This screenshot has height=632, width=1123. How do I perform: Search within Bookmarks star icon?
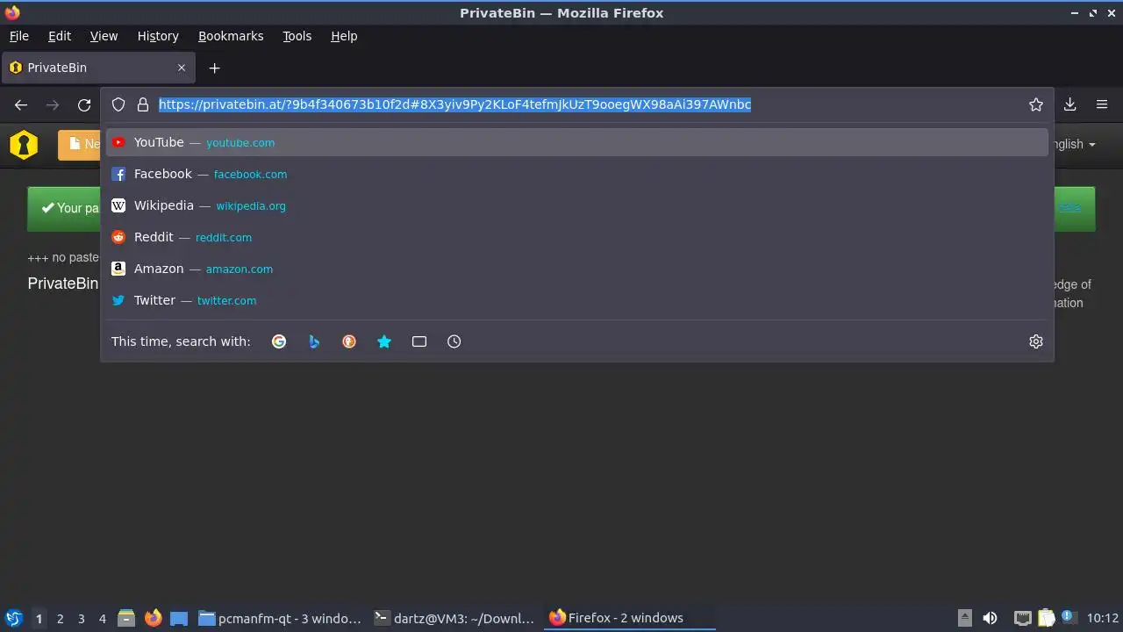point(384,341)
